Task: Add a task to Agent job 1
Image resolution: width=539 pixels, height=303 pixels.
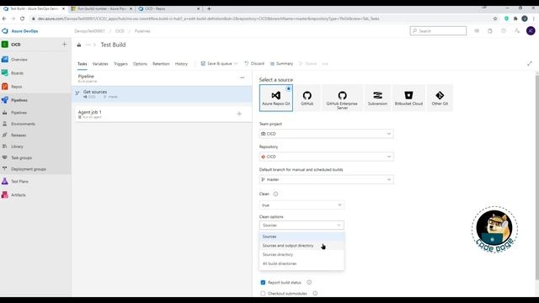Action: pos(239,114)
